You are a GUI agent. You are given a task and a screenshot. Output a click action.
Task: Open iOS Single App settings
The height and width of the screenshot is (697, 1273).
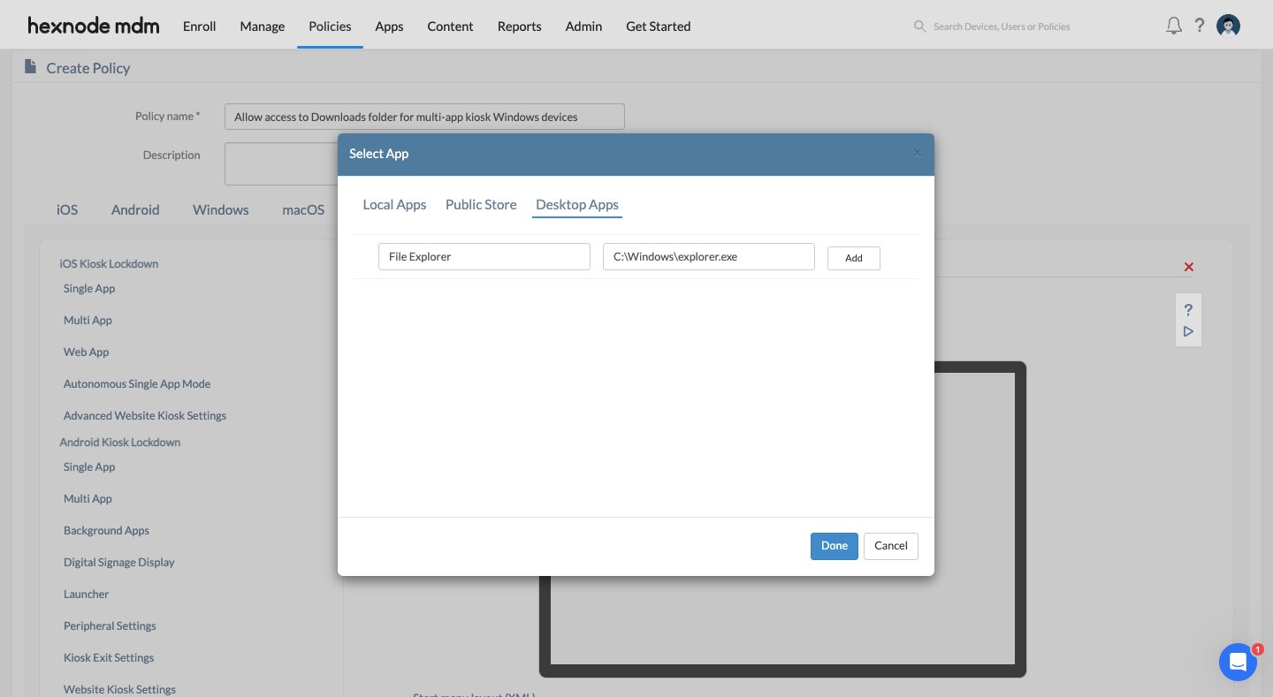coord(89,289)
